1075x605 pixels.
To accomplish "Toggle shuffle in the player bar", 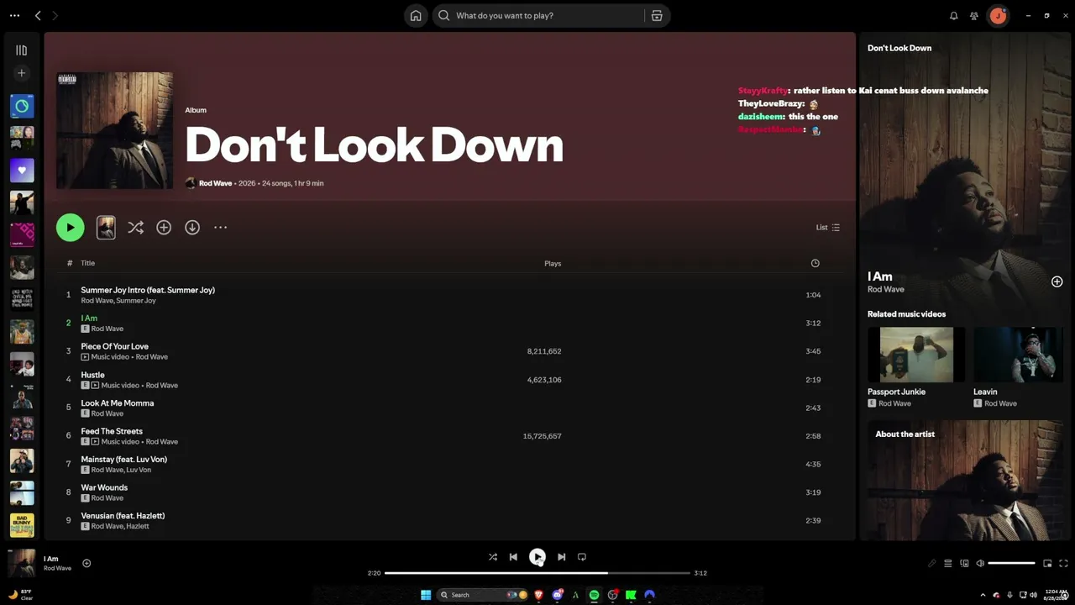I will click(493, 556).
